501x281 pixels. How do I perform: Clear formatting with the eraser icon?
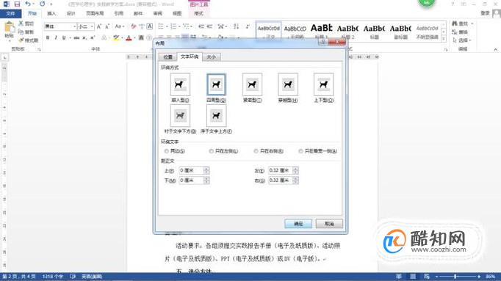pos(134,26)
